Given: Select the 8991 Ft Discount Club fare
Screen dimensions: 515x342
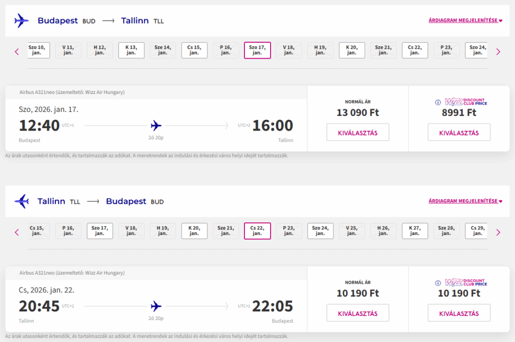Looking at the screenshot, I should [x=459, y=133].
